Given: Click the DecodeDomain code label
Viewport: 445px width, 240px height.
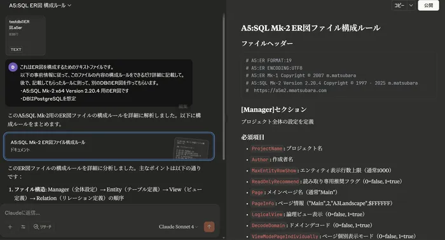Looking at the screenshot, I should coord(268,225).
